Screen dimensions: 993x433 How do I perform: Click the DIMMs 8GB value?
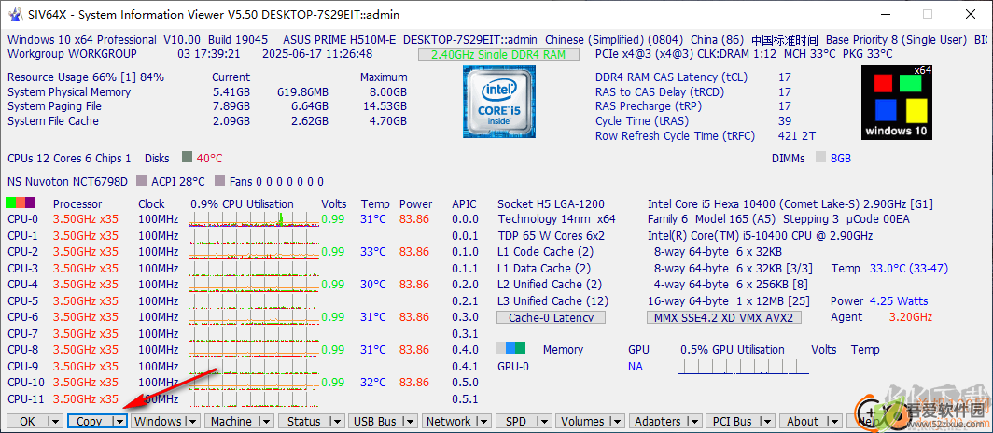840,159
